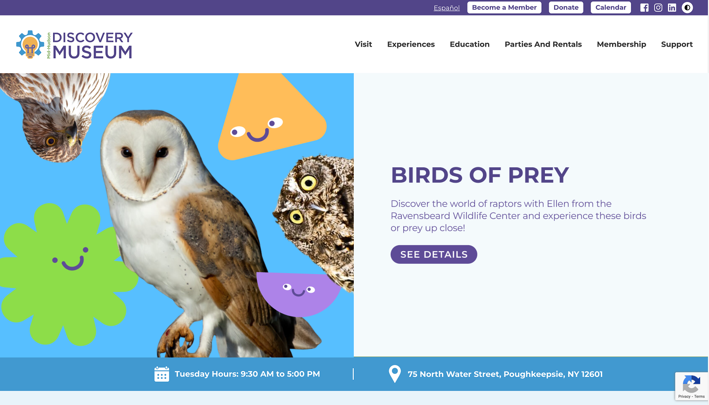Open the Support menu
Image resolution: width=709 pixels, height=405 pixels.
click(677, 44)
